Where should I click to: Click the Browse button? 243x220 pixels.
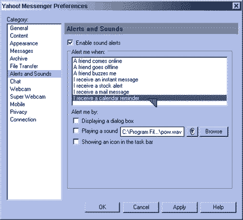(214, 132)
